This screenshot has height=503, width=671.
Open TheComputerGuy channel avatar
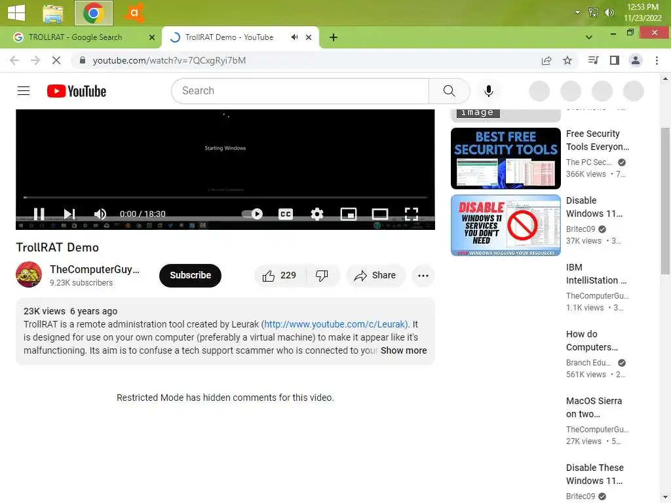(29, 274)
